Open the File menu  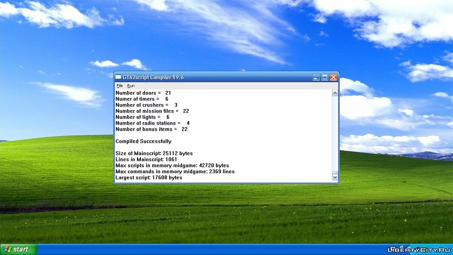click(120, 86)
